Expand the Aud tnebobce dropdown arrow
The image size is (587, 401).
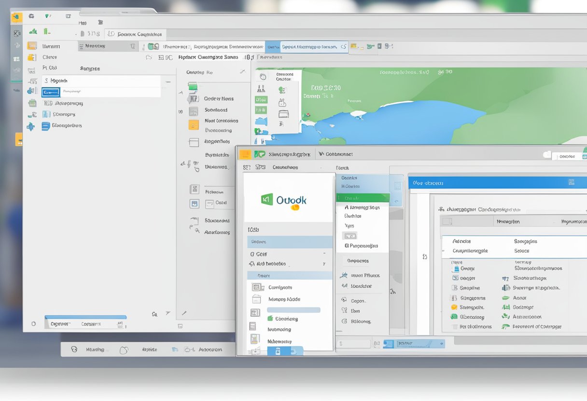324,264
